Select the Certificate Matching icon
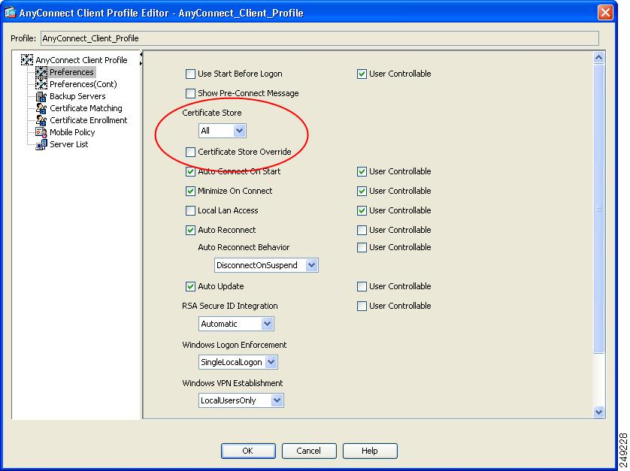The height and width of the screenshot is (471, 630). coord(41,108)
